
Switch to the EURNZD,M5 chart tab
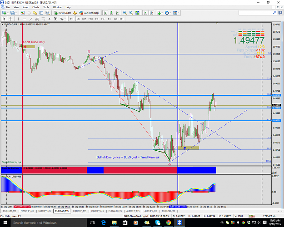pyautogui.click(x=10, y=211)
